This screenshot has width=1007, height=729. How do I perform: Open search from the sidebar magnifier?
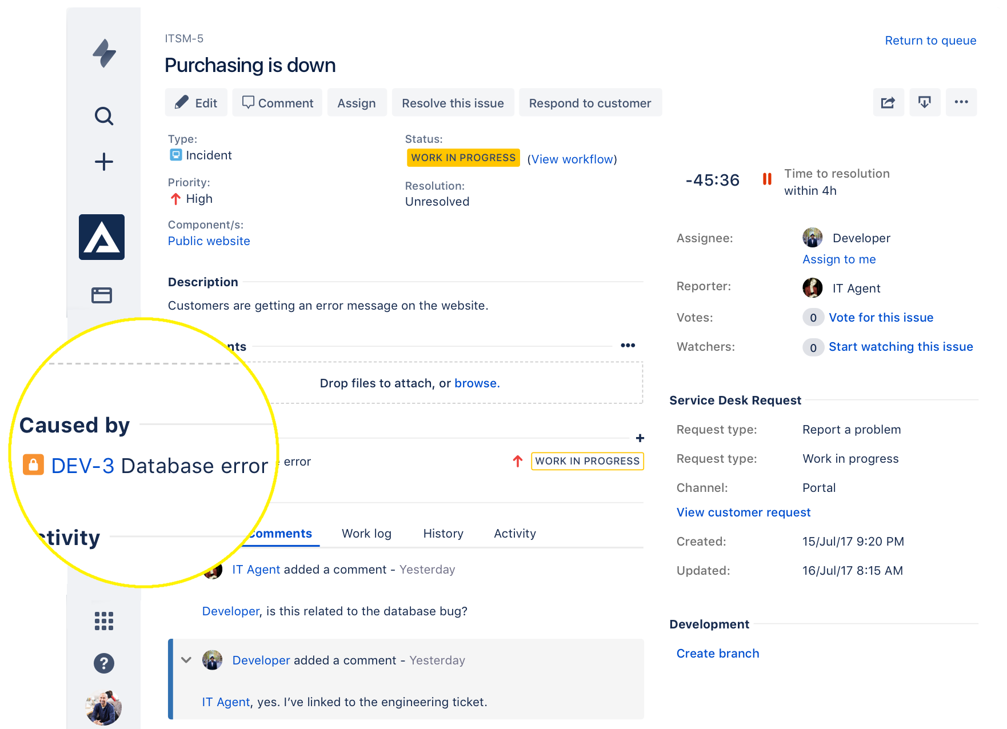point(104,116)
